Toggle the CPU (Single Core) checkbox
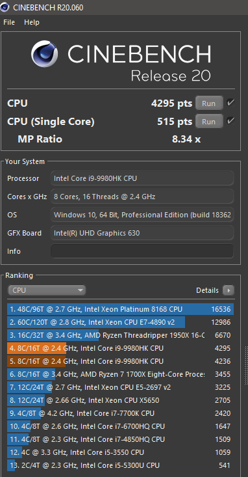This screenshot has width=248, height=477. coord(230,121)
